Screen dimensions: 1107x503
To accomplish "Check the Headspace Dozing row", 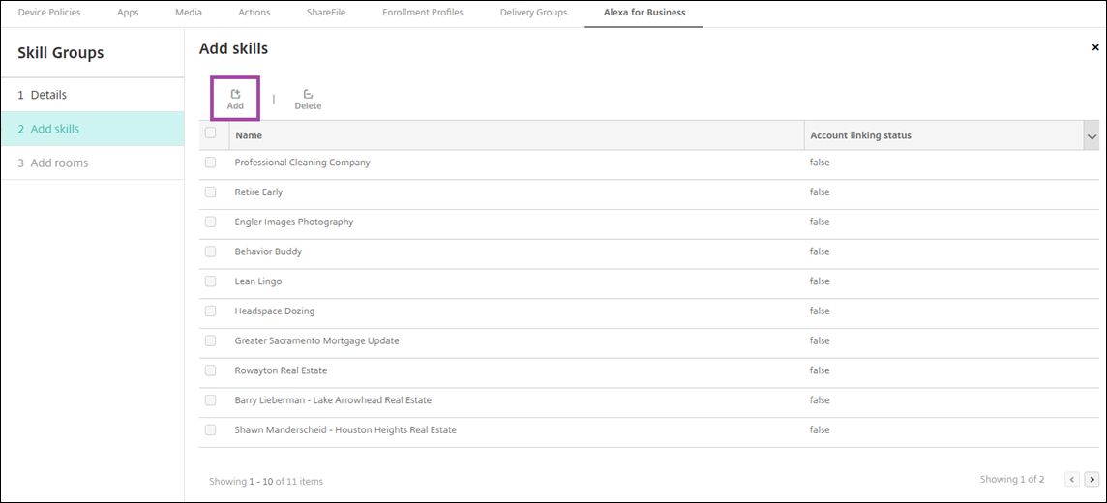I will point(210,311).
